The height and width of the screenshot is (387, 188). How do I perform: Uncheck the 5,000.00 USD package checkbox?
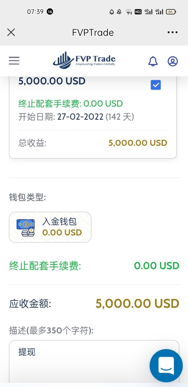click(156, 85)
